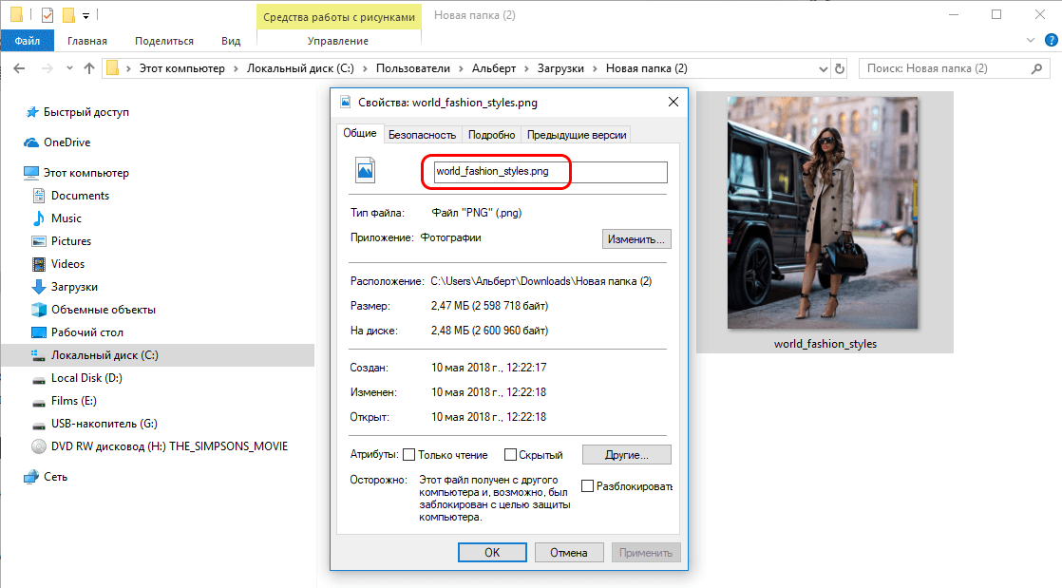This screenshot has width=1062, height=588.
Task: Select Сеть in navigation pane
Action: point(55,477)
